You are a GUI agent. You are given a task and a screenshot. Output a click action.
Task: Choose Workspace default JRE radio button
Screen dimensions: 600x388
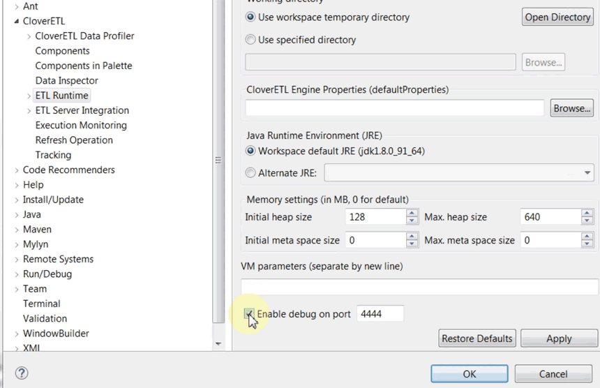[x=250, y=151]
